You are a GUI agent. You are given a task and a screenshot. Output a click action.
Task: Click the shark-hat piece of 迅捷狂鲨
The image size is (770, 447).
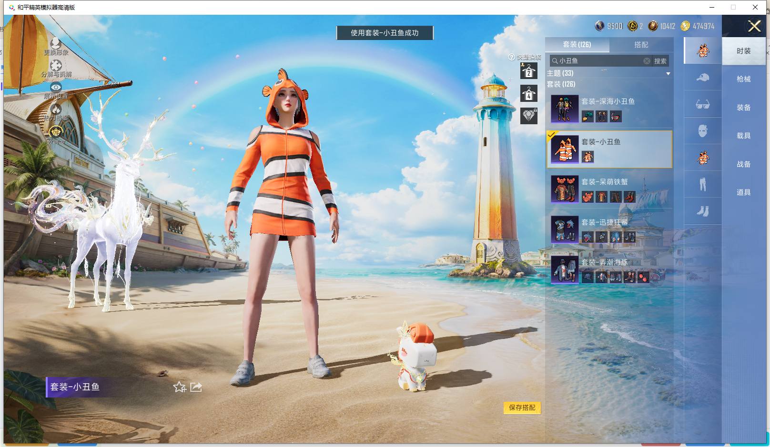click(x=588, y=237)
